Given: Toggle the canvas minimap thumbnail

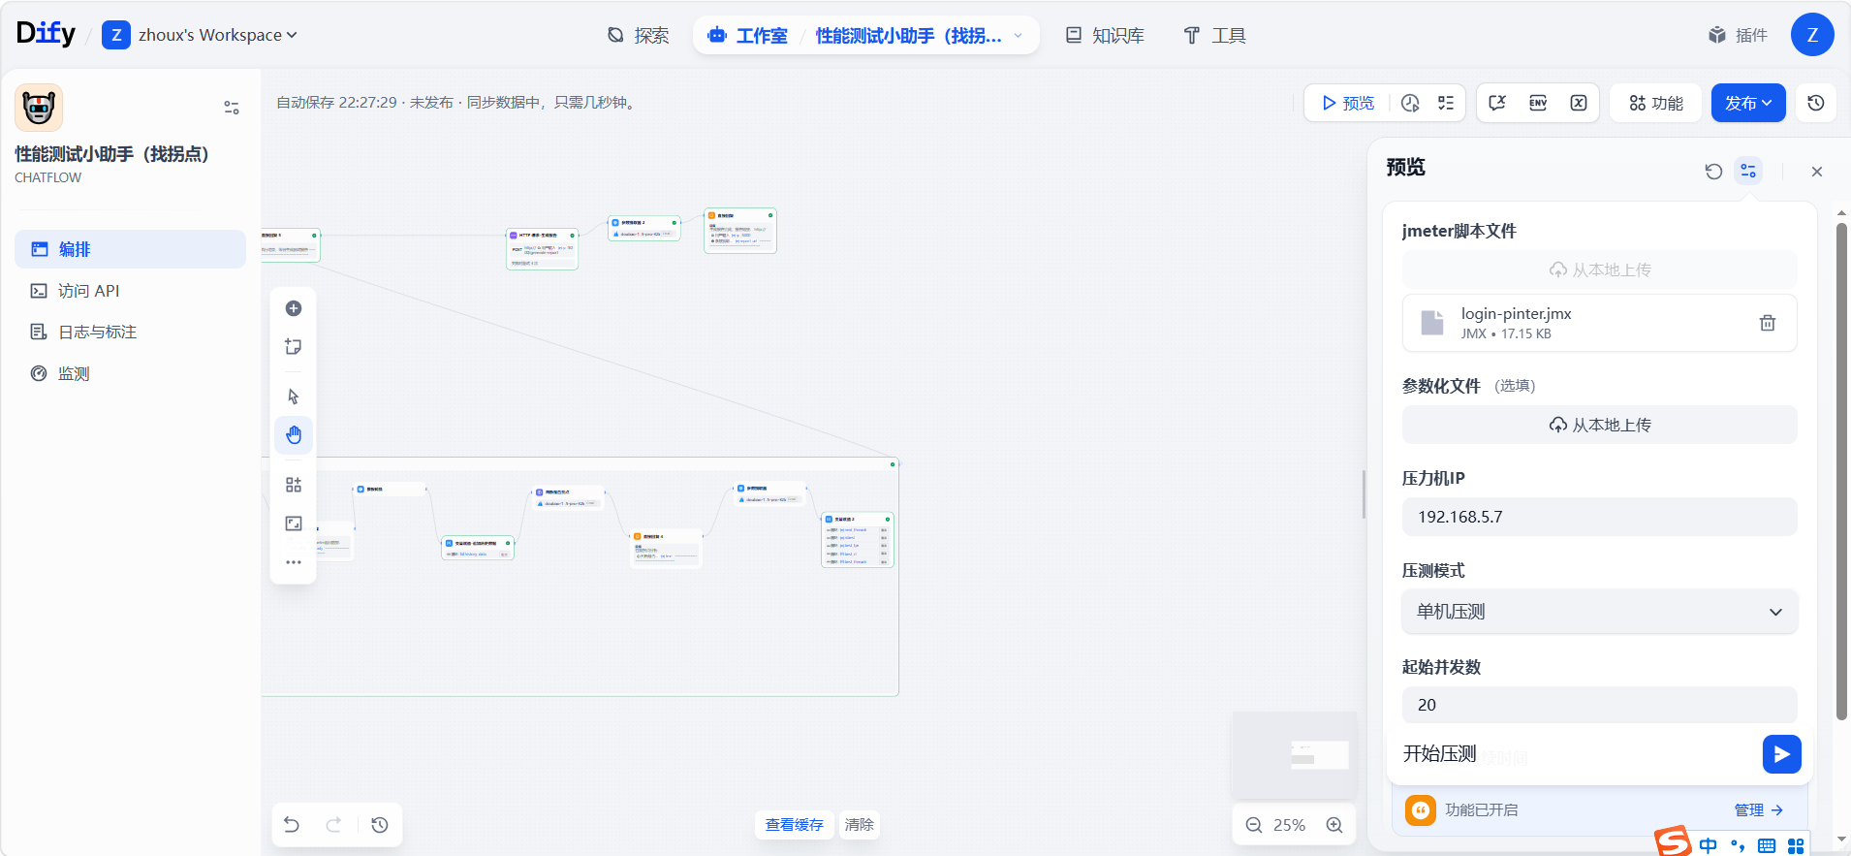Looking at the screenshot, I should tap(1294, 754).
